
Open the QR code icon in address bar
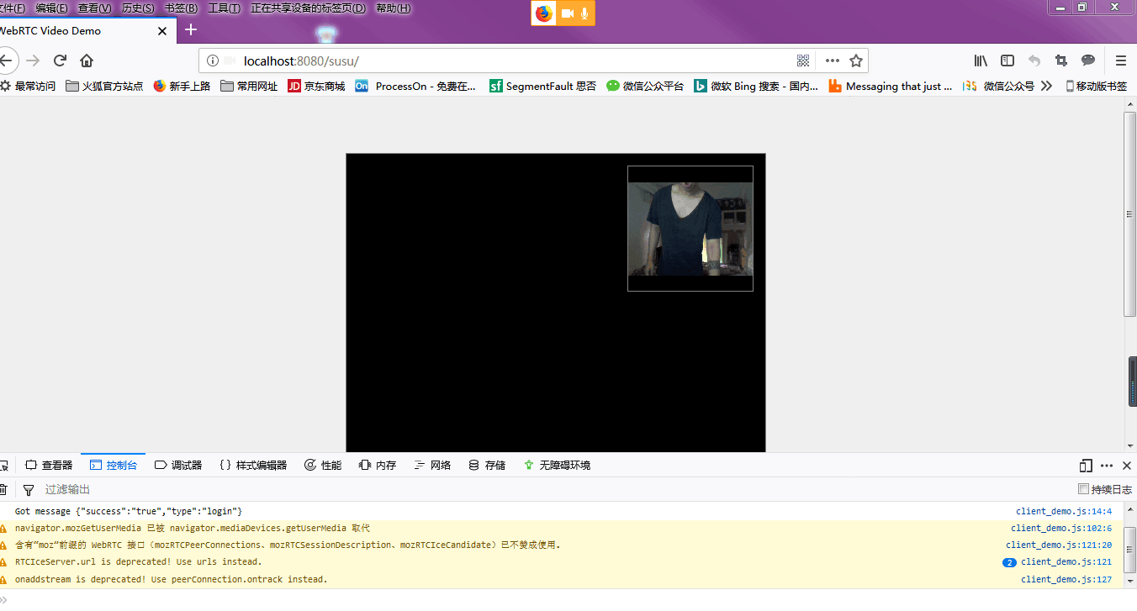pyautogui.click(x=803, y=61)
